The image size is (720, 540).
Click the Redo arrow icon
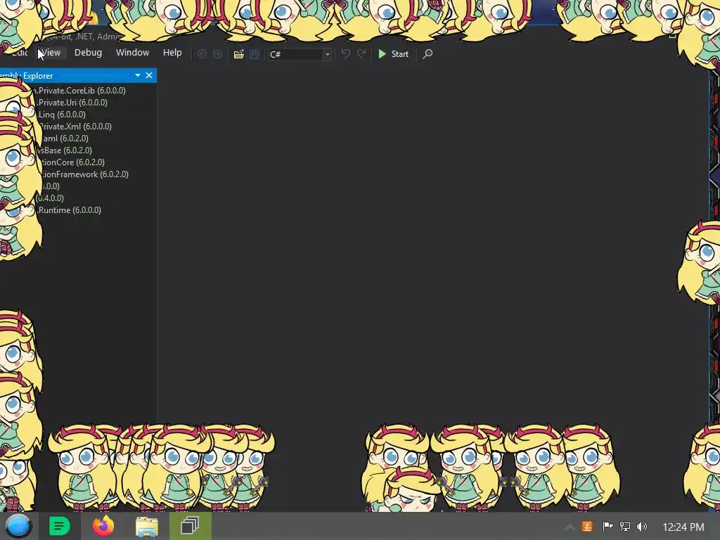pos(362,54)
